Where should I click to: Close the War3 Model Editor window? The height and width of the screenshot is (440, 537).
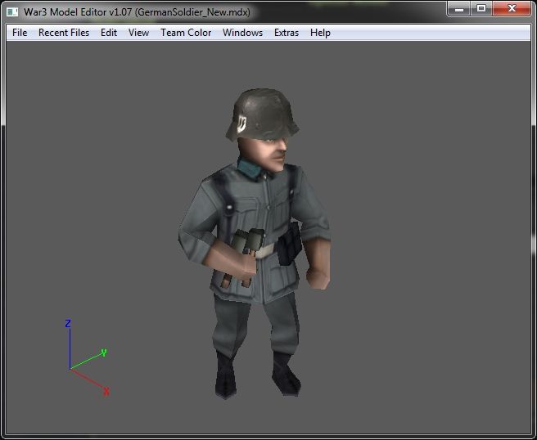click(x=512, y=8)
